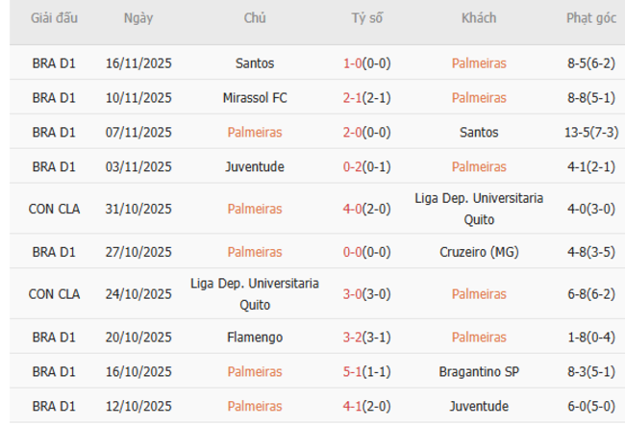This screenshot has height=426, width=625.
Task: Open the Mirassol FC team link
Action: [x=255, y=97]
